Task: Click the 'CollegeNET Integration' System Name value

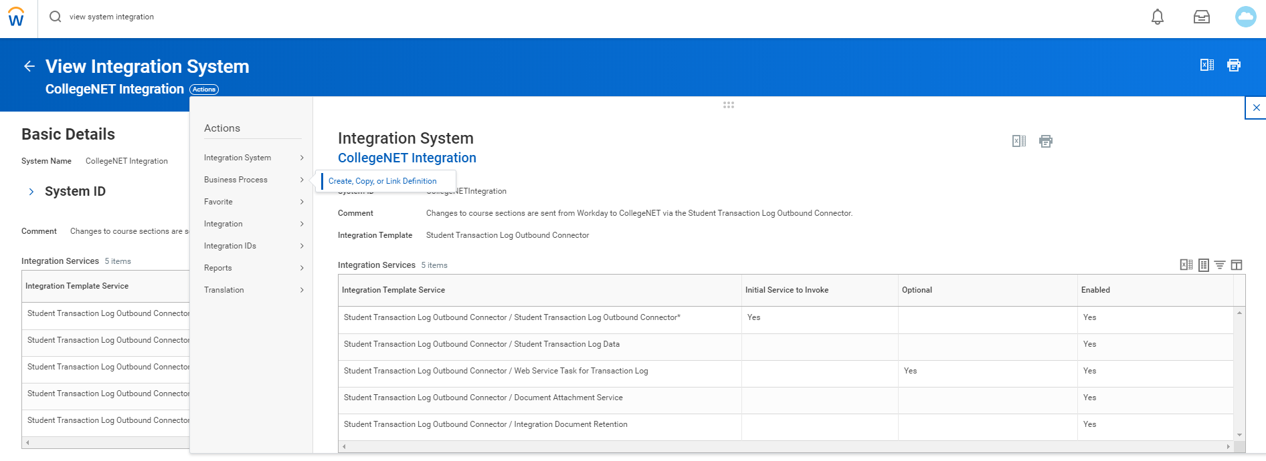Action: [126, 161]
